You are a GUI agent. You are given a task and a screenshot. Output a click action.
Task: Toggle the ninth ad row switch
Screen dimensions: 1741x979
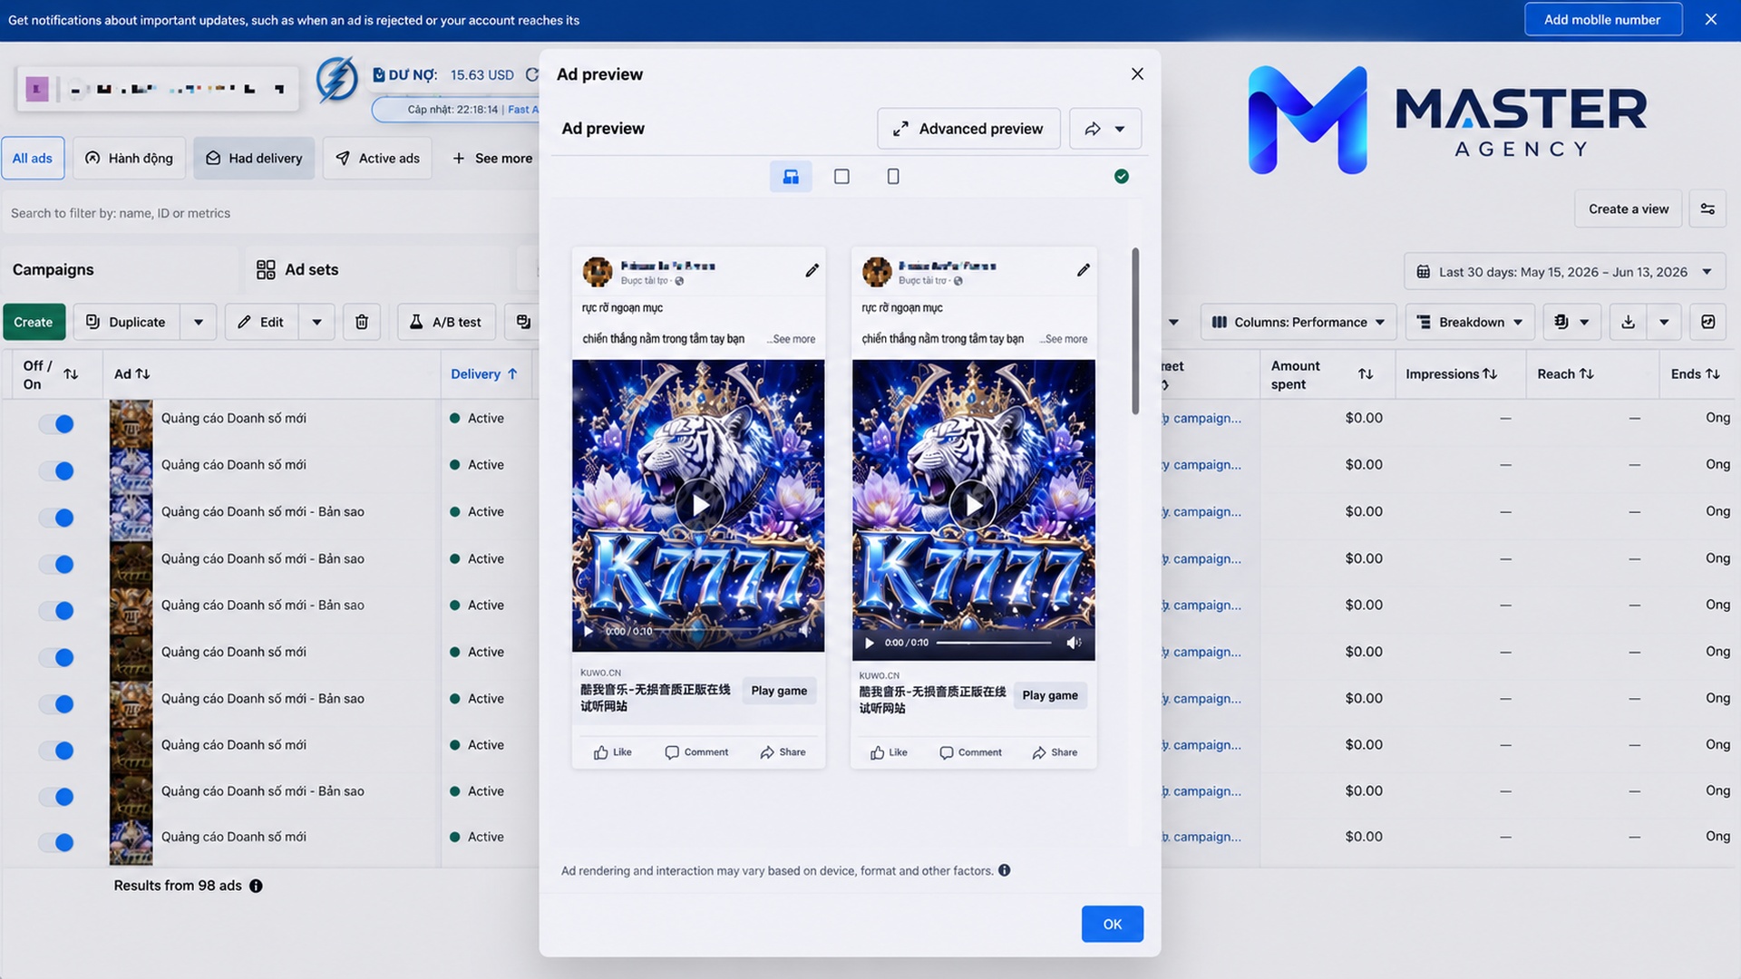[x=56, y=797]
